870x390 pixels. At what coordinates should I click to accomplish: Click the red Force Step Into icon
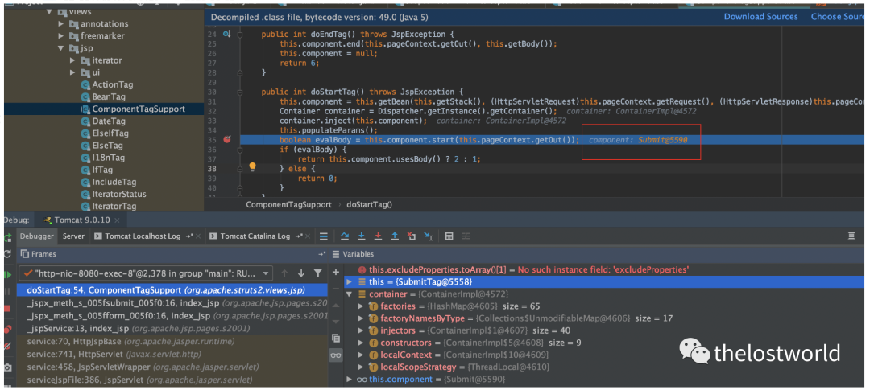(378, 236)
